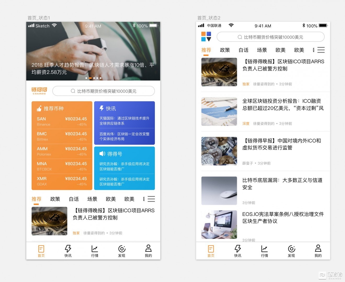This screenshot has height=282, width=345.
Task: Click the lightning icon on the blue 快讯 card
Action: pos(102,108)
